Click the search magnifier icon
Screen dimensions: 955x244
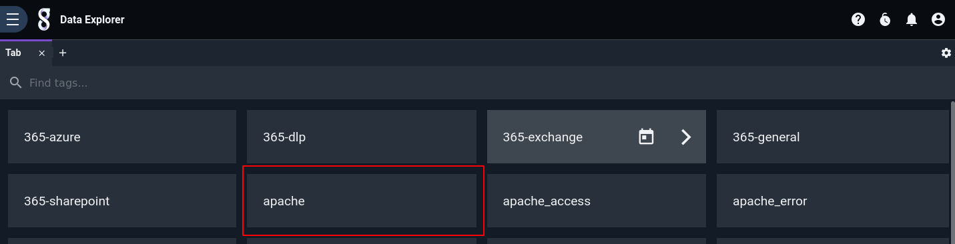15,83
